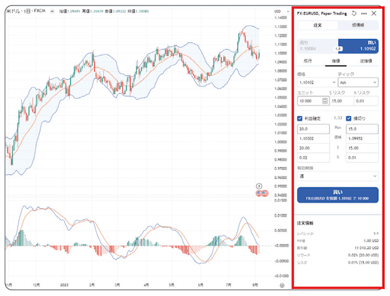Open the units calculator icon
Screen dimensions: 390x296
pos(326,101)
